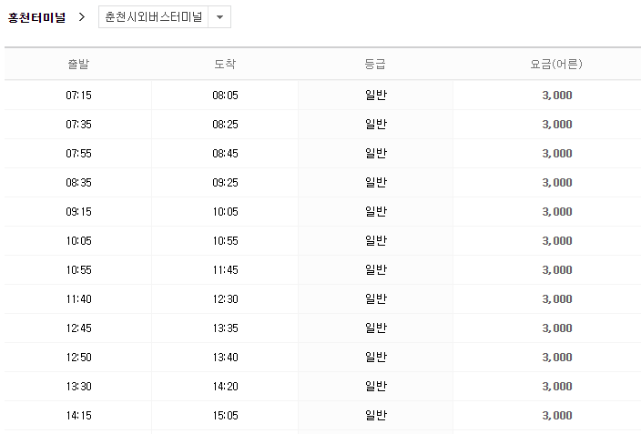This screenshot has height=434, width=641.
Task: Click the 요금(어른) column header
Action: (556, 65)
